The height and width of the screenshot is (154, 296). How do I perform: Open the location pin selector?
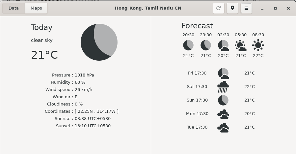[232, 8]
